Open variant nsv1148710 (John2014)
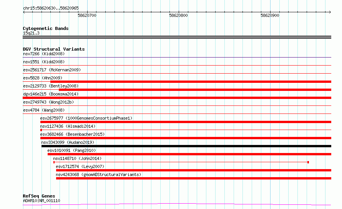The height and width of the screenshot is (209, 342). 77,158
